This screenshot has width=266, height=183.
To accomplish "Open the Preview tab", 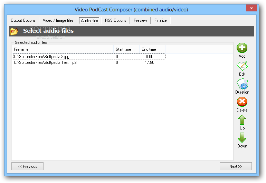I will [x=140, y=20].
